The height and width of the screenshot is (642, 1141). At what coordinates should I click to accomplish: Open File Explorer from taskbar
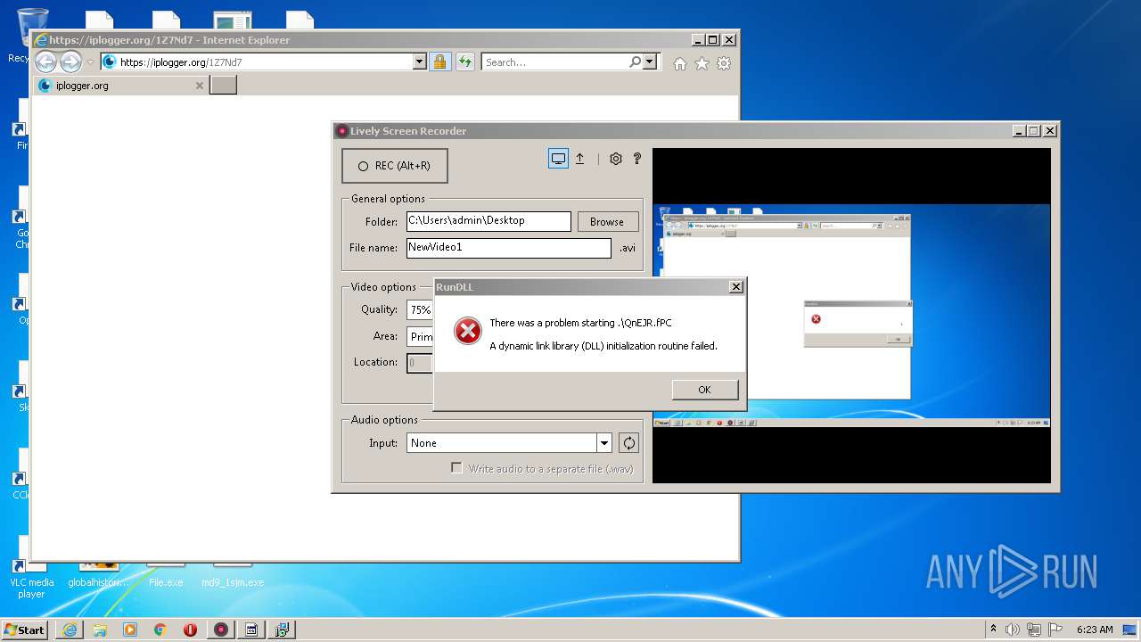(x=100, y=630)
